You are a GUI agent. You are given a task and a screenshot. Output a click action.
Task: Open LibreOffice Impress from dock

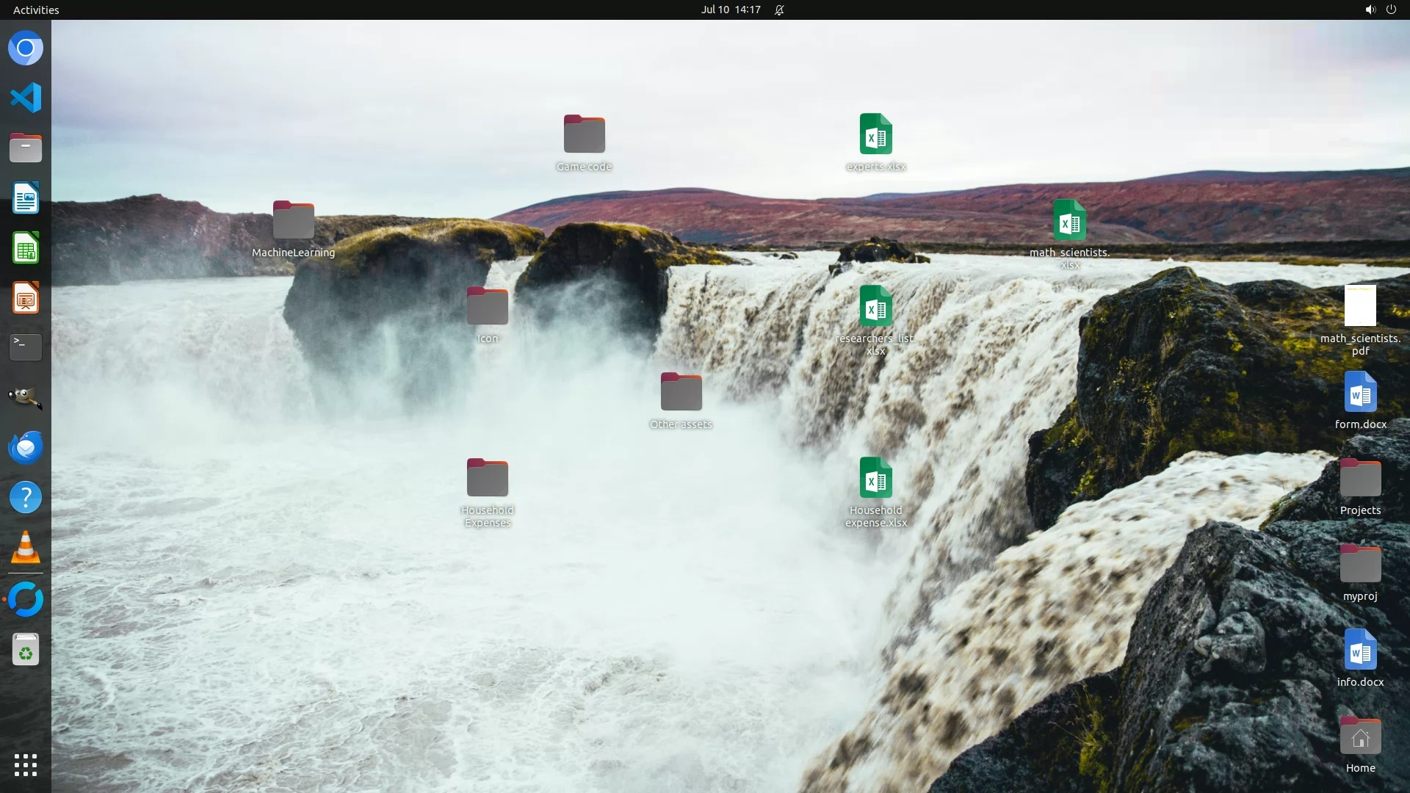[x=26, y=298]
